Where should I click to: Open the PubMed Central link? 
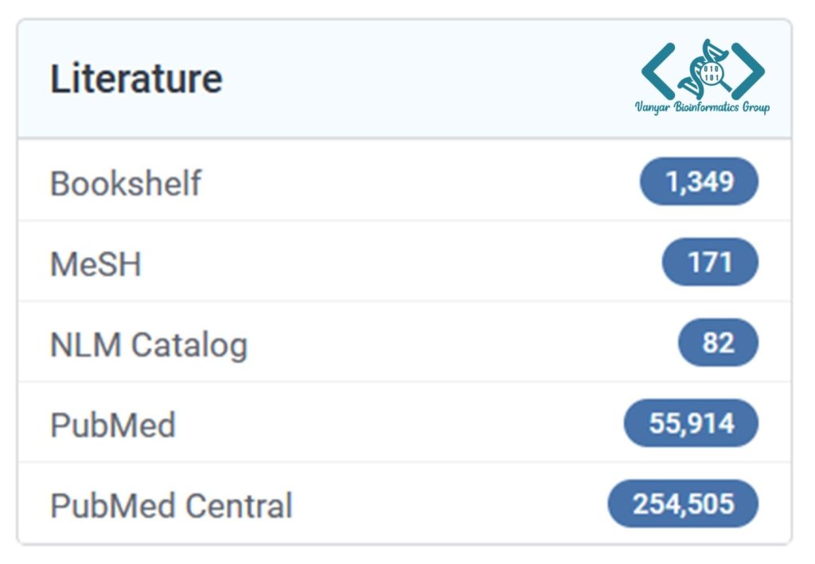[172, 506]
